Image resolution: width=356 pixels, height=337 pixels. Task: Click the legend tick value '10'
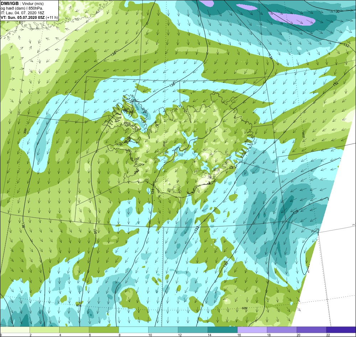150,335
